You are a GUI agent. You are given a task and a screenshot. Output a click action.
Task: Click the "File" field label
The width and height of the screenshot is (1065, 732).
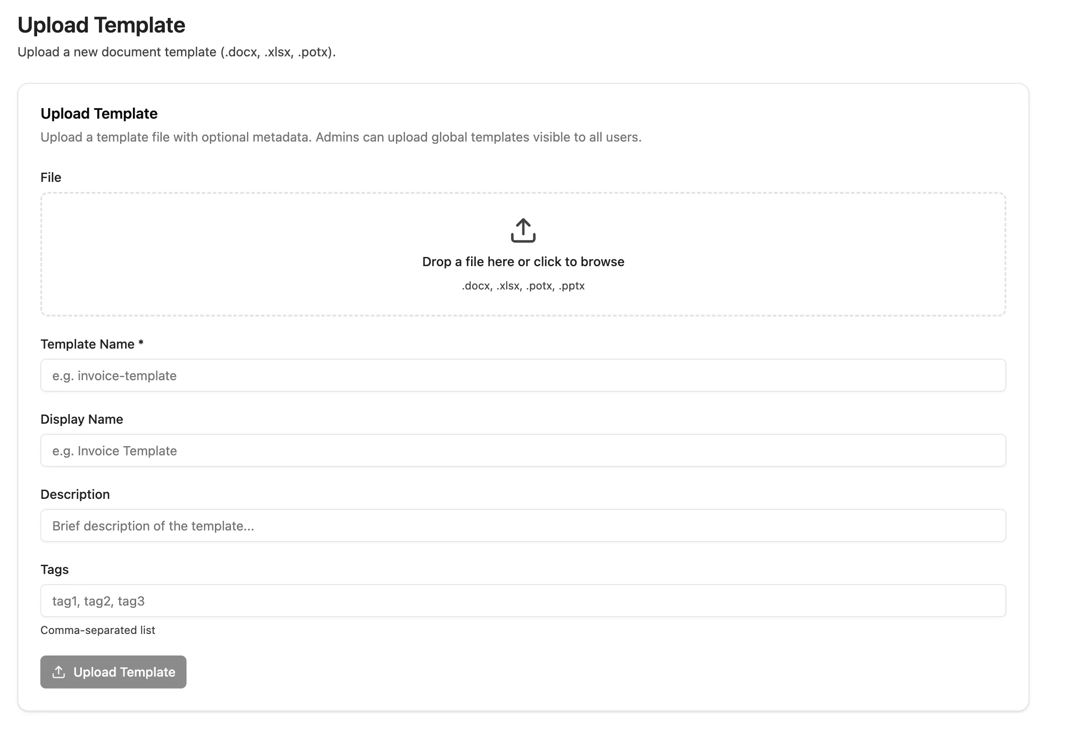point(51,177)
